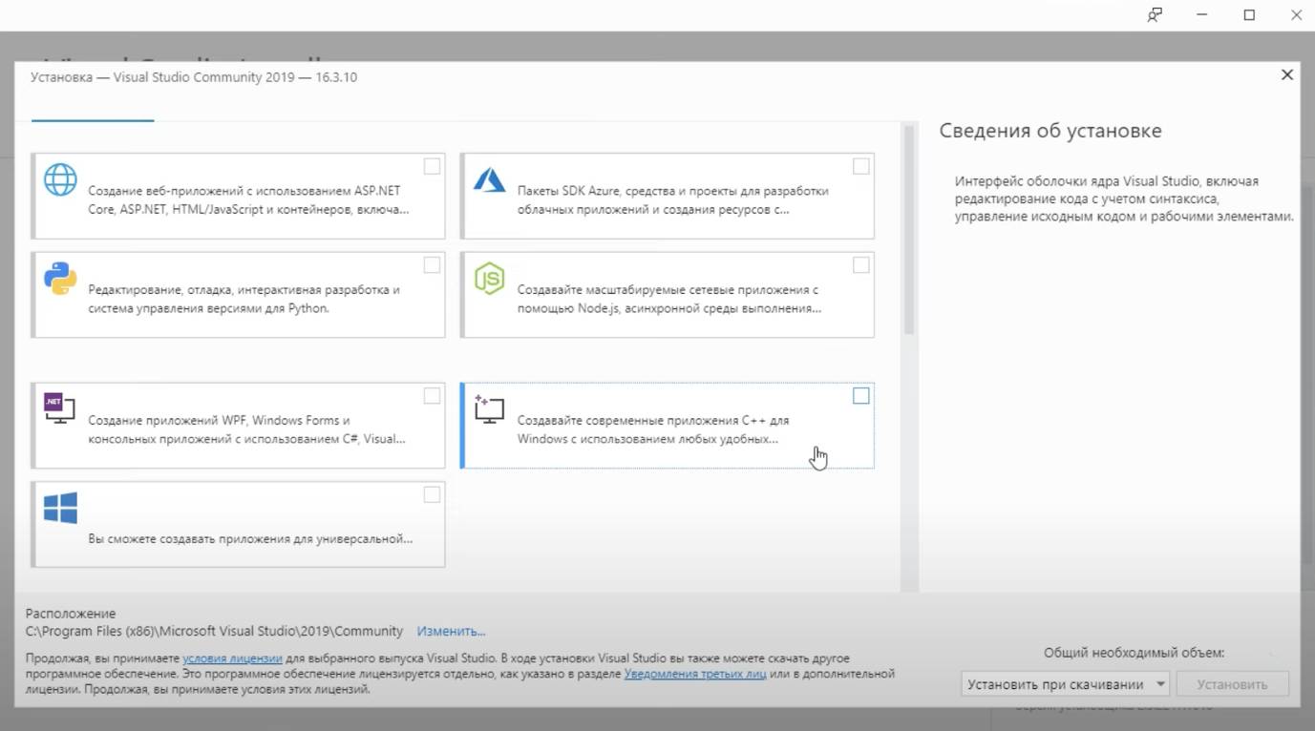Click the Azure development icon
1315x731 pixels.
click(x=490, y=178)
